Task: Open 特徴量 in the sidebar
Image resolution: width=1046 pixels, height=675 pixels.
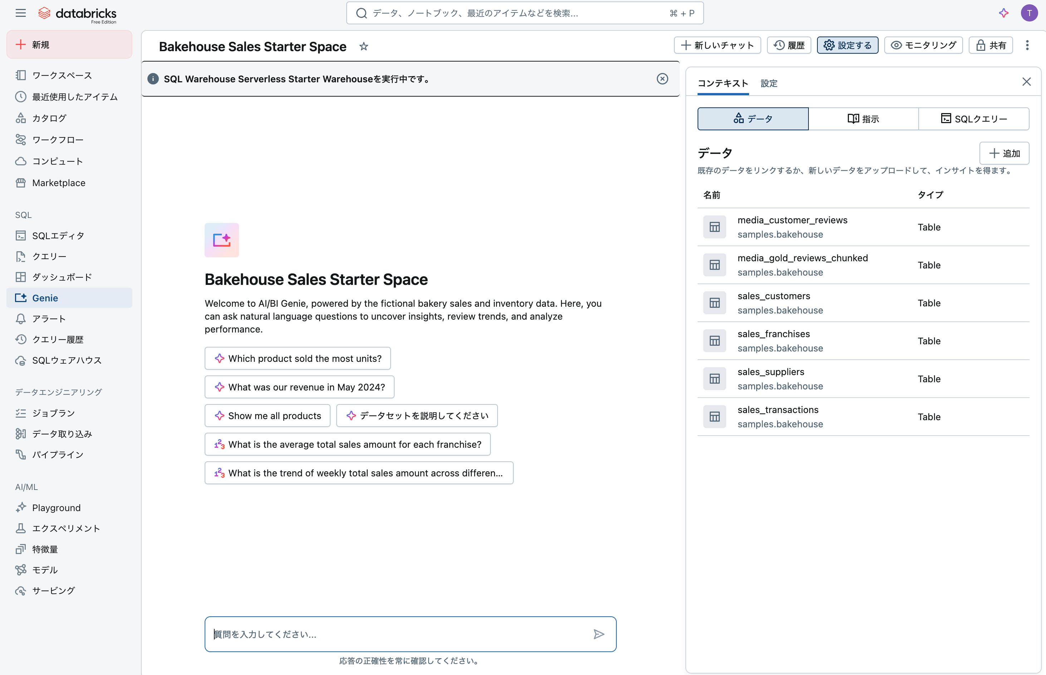Action: [69, 549]
